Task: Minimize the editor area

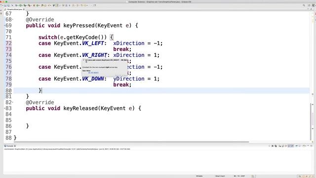Action: click(308, 9)
